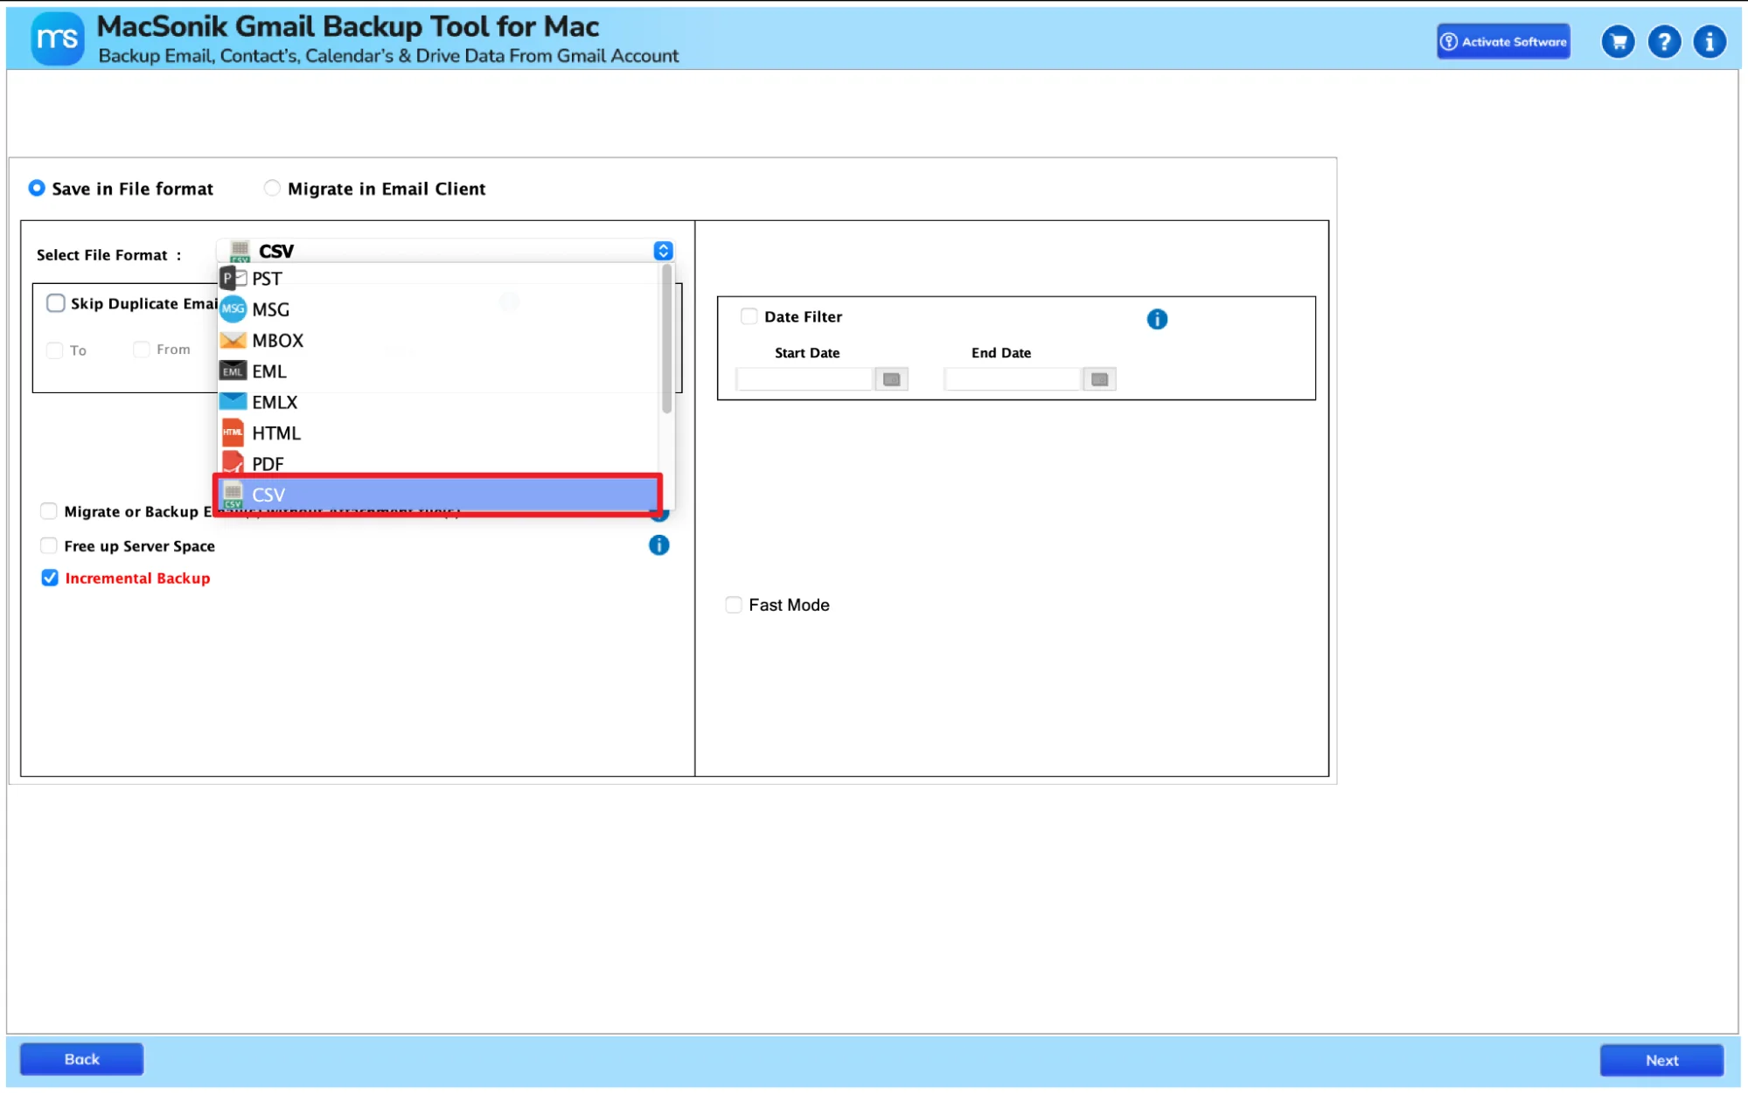
Task: Click the Incremental Backup red label
Action: click(137, 578)
